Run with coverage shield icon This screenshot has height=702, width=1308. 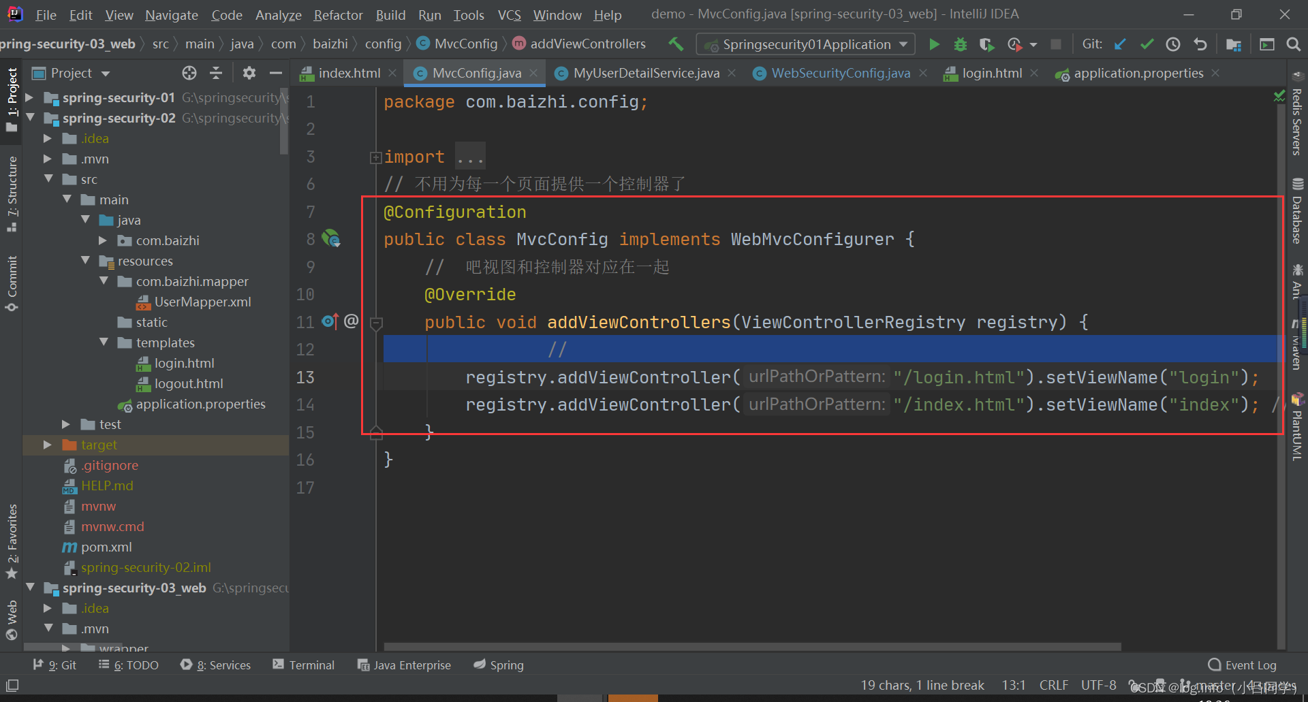[x=986, y=44]
